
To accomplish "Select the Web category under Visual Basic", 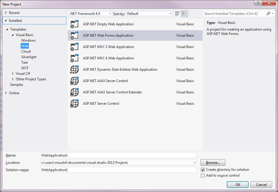I will click(25, 46).
